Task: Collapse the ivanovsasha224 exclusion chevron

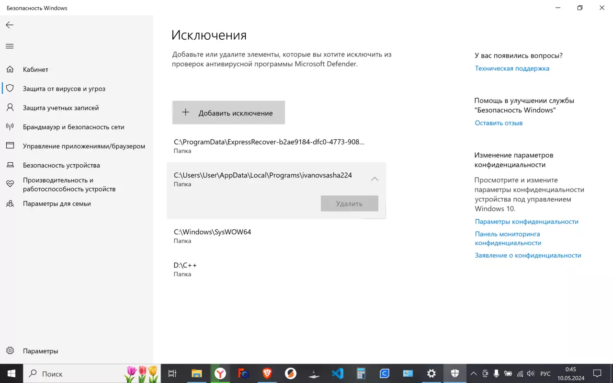Action: click(375, 179)
